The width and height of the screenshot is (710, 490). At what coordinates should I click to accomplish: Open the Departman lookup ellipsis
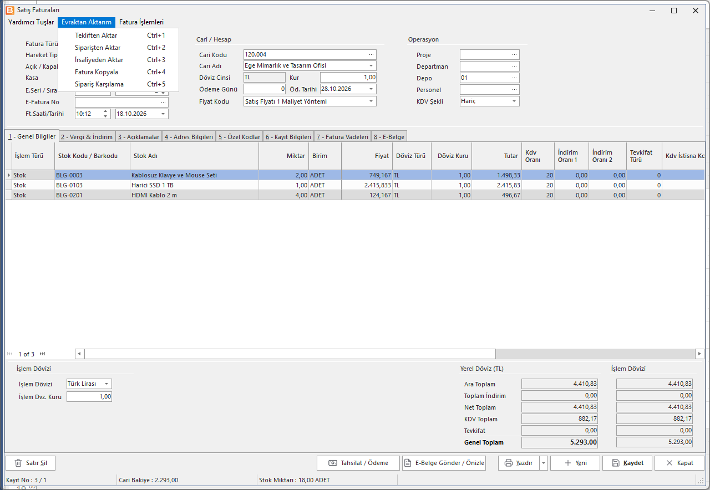pos(515,67)
